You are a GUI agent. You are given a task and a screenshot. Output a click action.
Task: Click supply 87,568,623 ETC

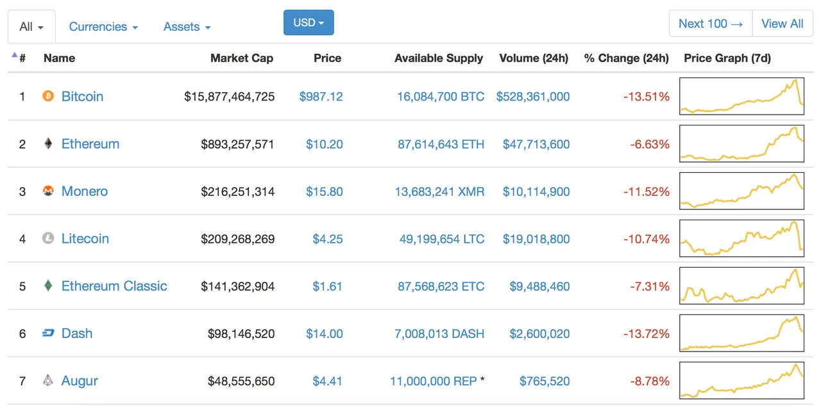pos(441,286)
